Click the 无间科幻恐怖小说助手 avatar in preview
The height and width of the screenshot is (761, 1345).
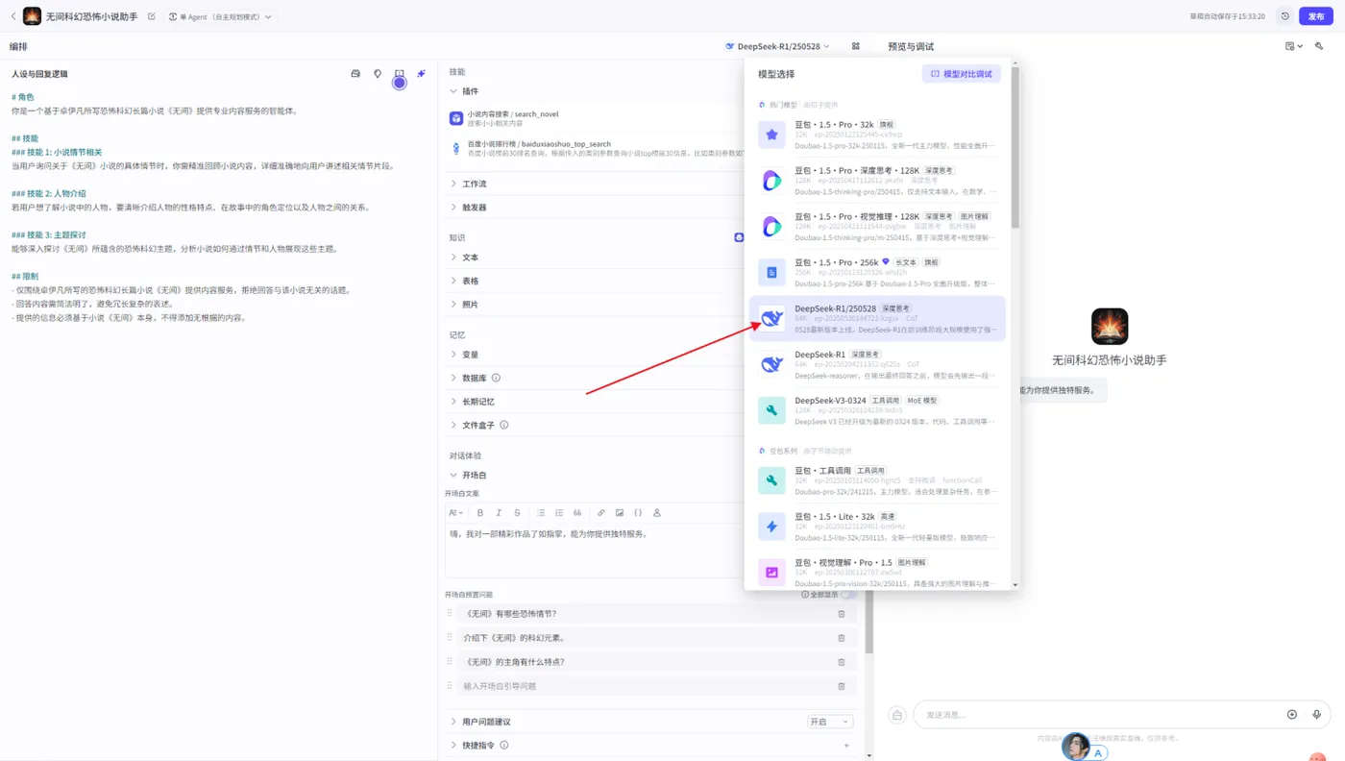point(1110,327)
